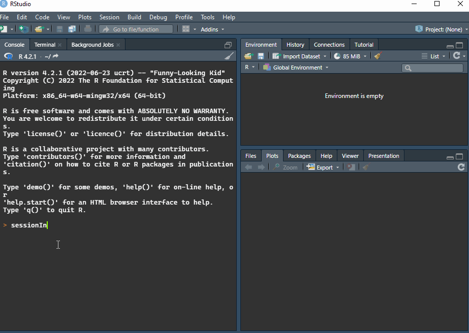This screenshot has height=333, width=469.
Task: Switch to the Packages tab
Action: click(x=299, y=156)
